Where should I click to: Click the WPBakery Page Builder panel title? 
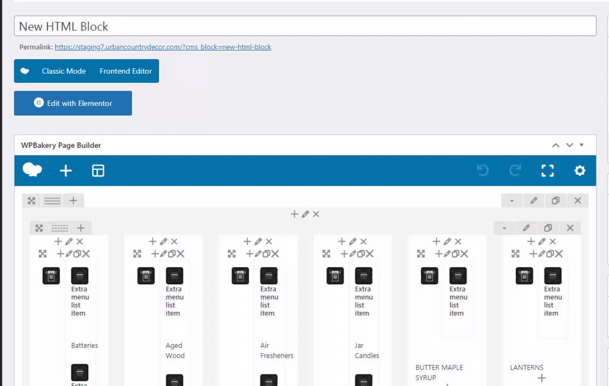point(61,146)
